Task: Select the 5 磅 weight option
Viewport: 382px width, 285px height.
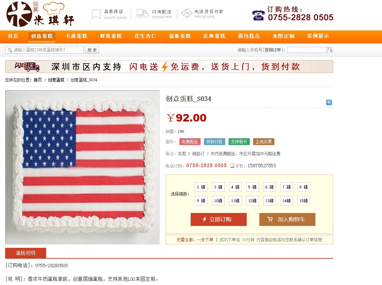Action: pos(253,187)
